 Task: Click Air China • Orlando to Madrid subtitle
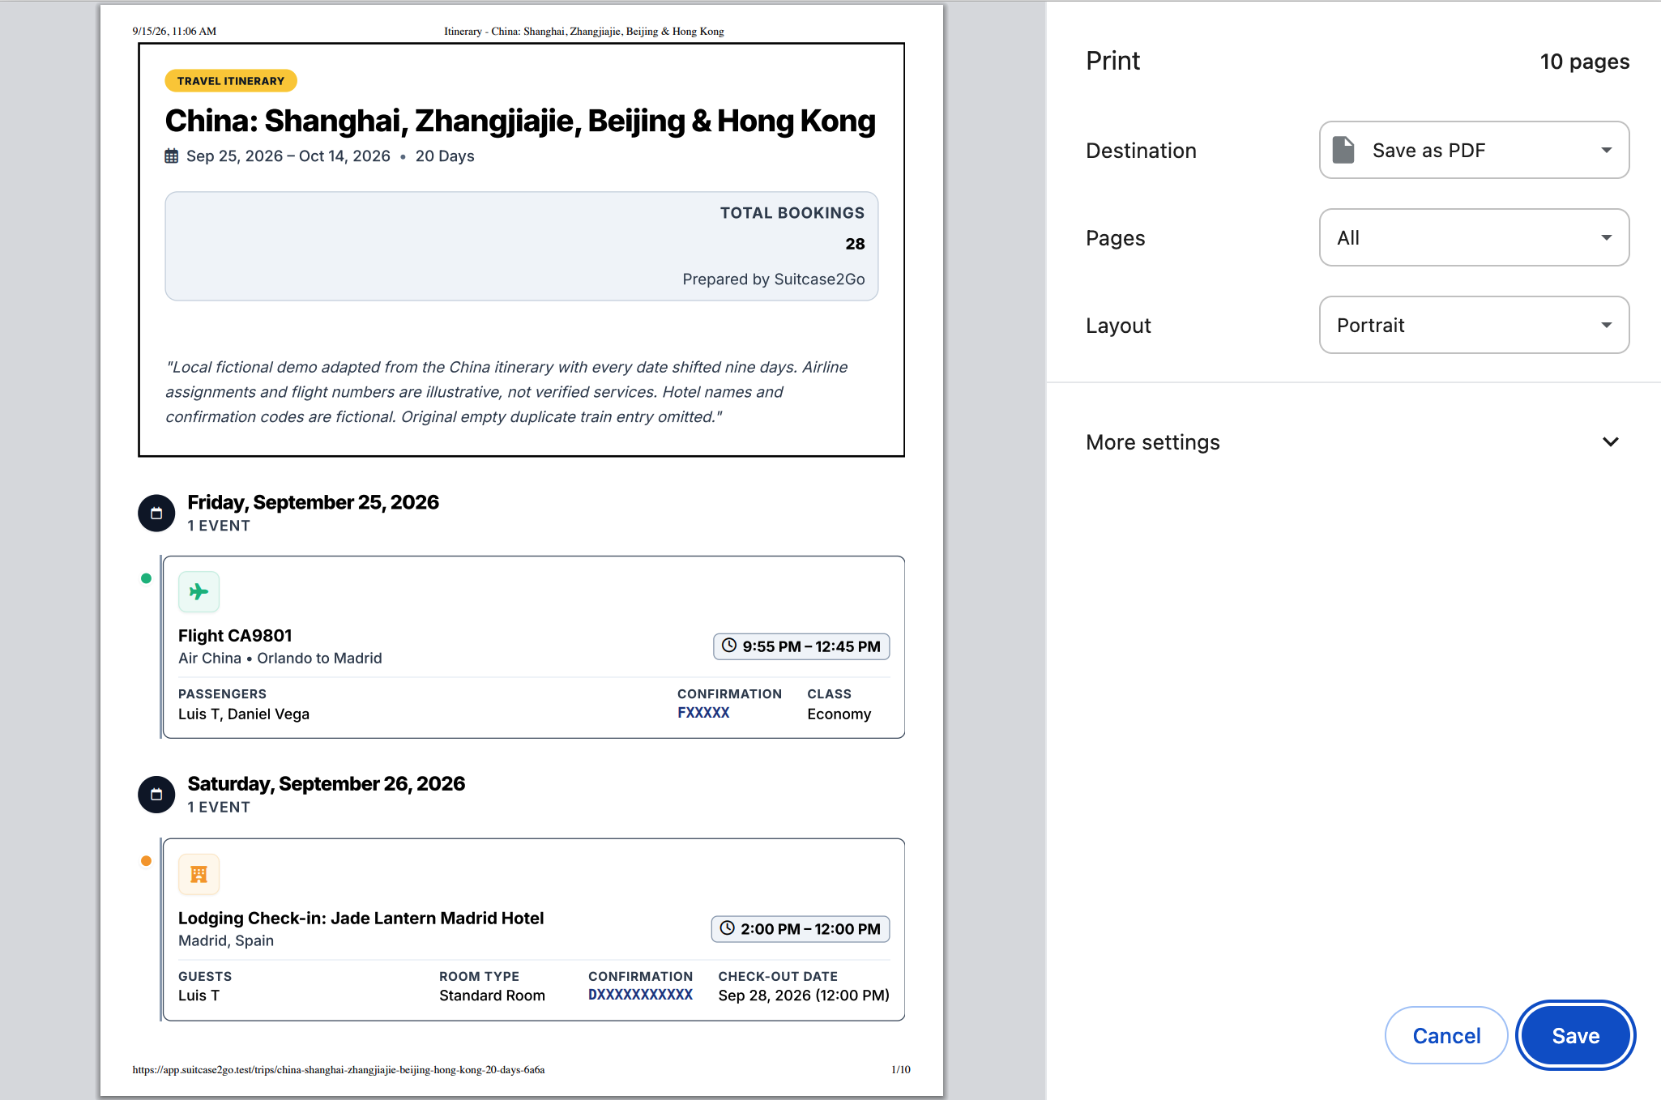coord(280,659)
